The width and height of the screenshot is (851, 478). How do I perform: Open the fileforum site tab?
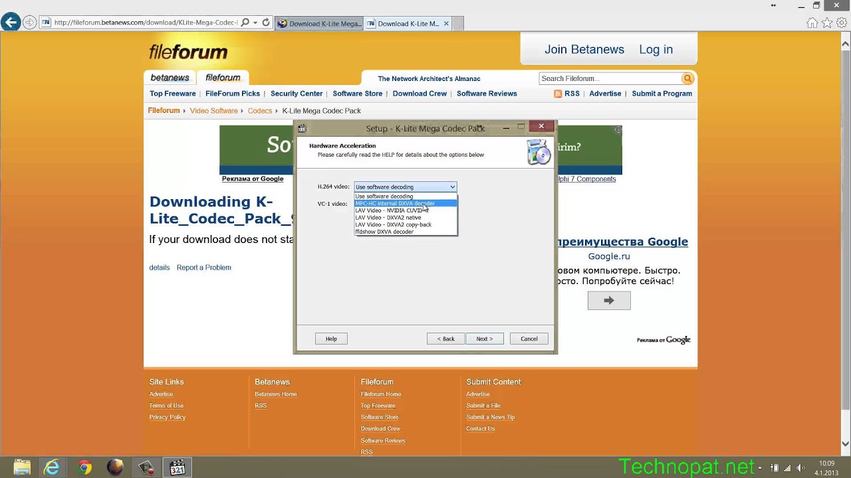tap(223, 78)
